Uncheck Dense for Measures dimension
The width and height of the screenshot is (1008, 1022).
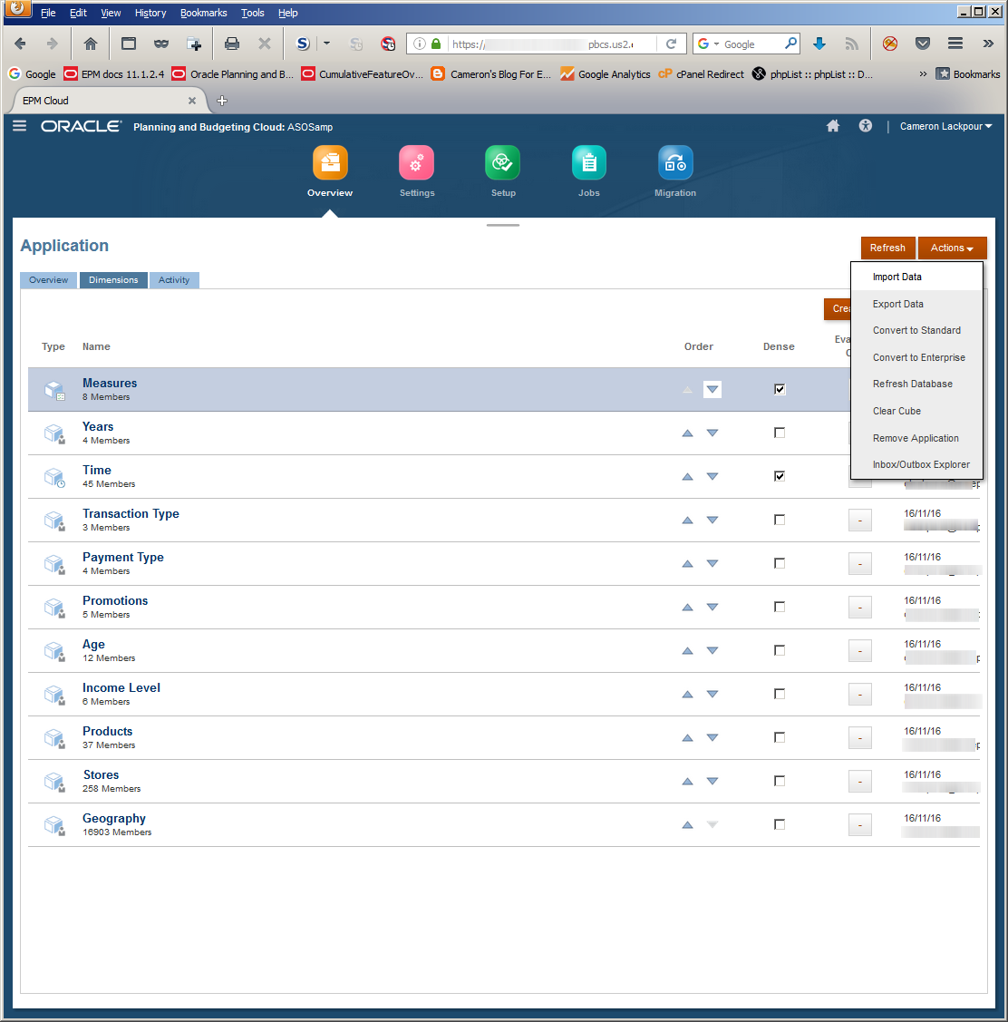pyautogui.click(x=780, y=389)
